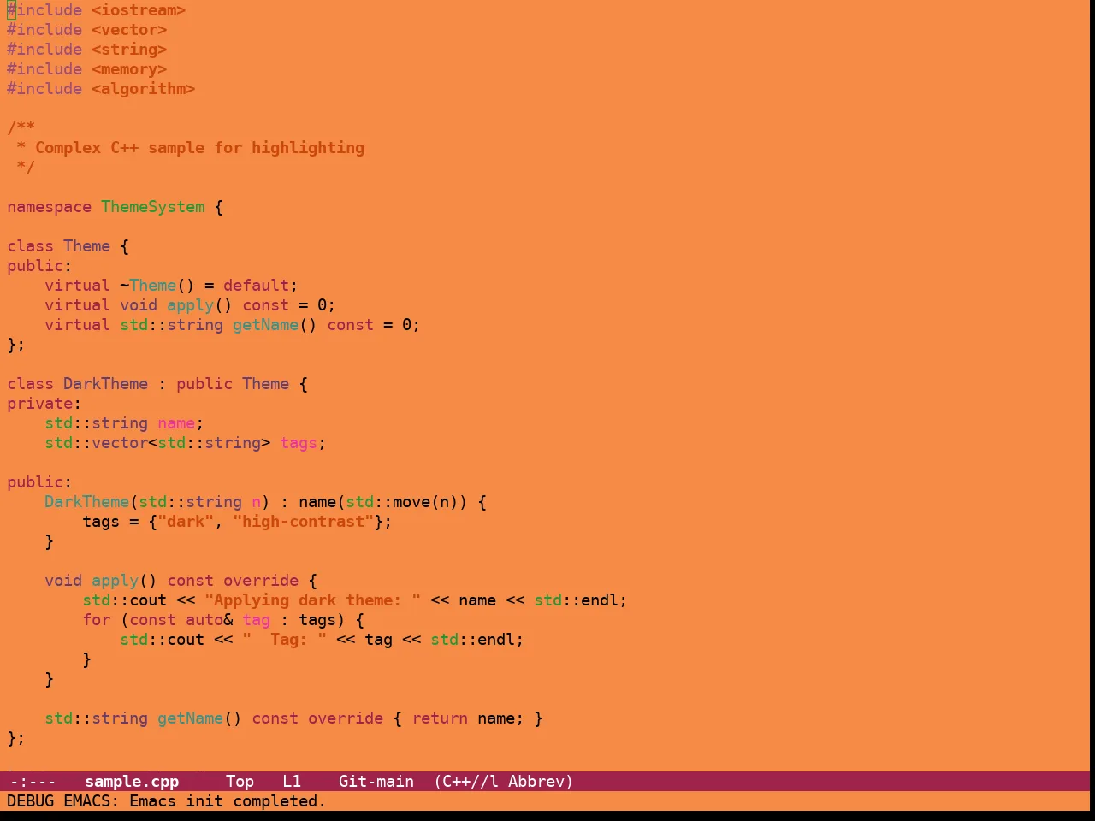Click the "Applying dark theme: " string

313,600
